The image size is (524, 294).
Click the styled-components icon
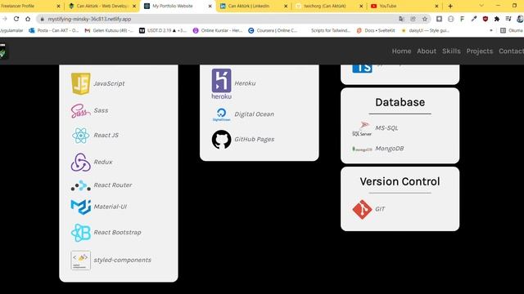80,260
